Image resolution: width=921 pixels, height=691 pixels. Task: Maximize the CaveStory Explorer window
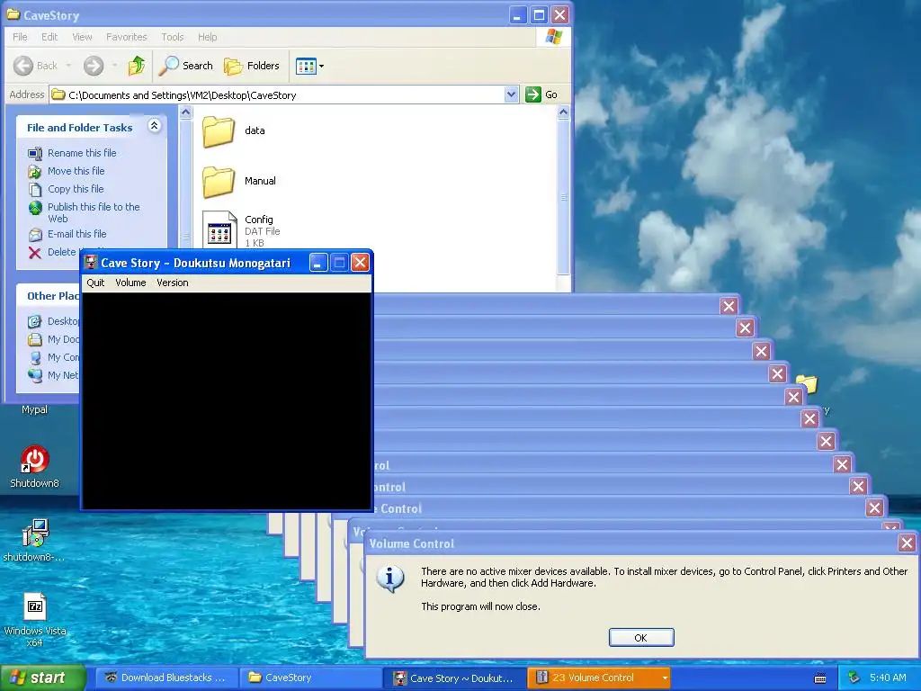tap(539, 15)
